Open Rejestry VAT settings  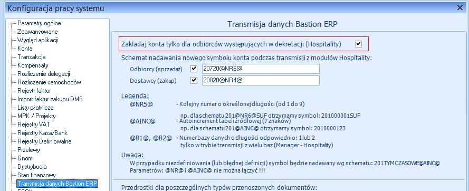34,124
